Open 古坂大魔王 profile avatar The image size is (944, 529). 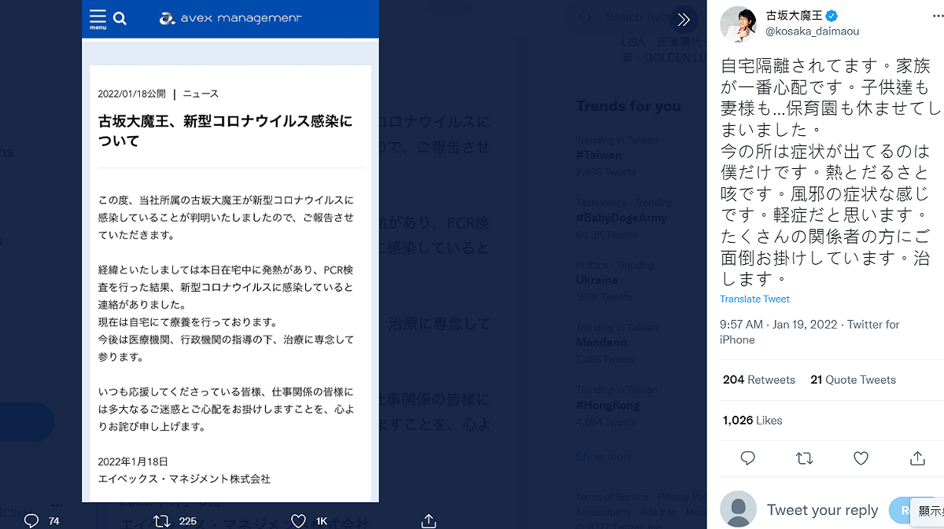pyautogui.click(x=738, y=24)
